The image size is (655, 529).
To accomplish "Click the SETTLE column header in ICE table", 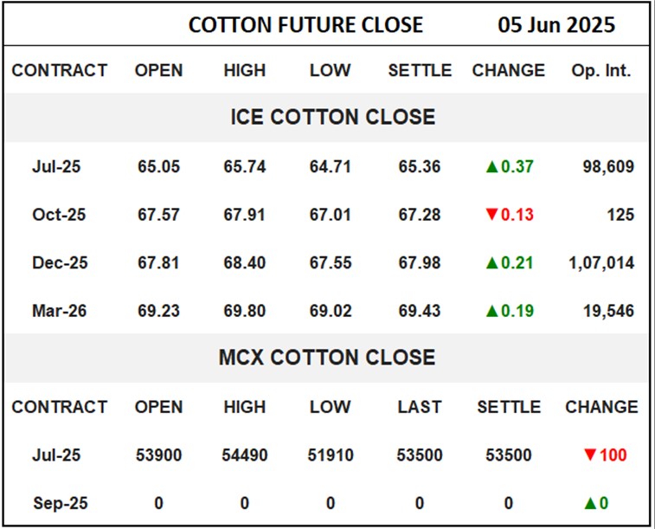I will 420,71.
